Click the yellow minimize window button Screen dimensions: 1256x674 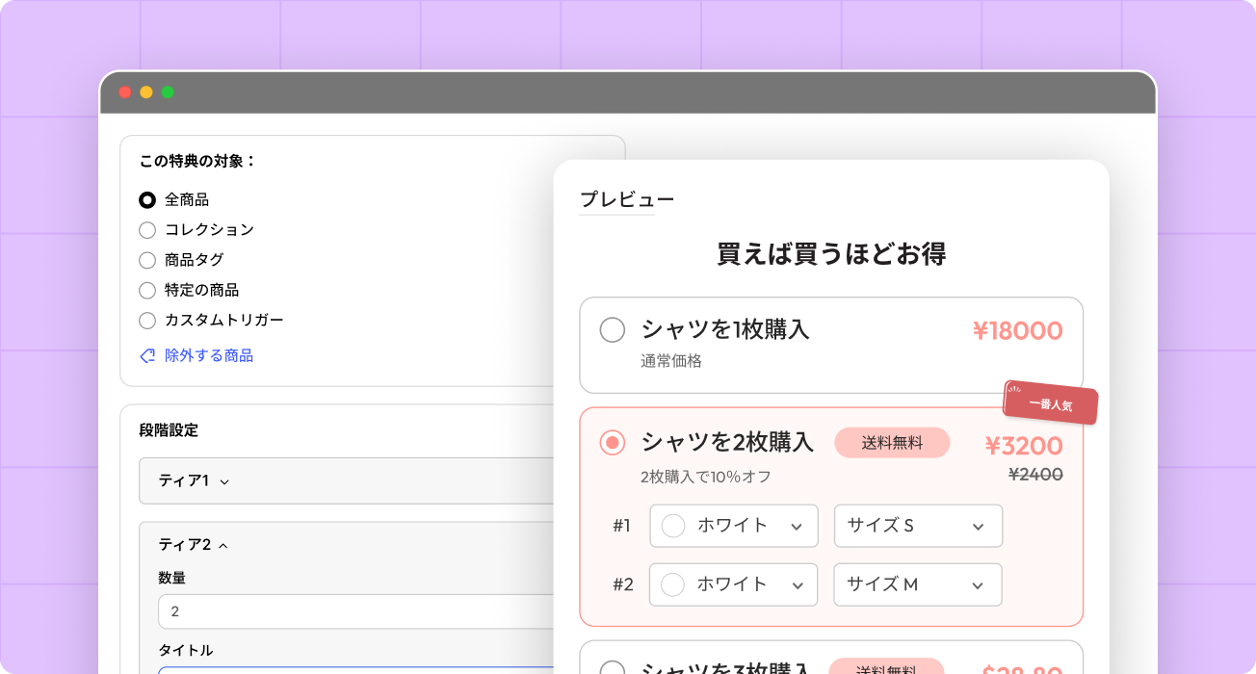[146, 92]
